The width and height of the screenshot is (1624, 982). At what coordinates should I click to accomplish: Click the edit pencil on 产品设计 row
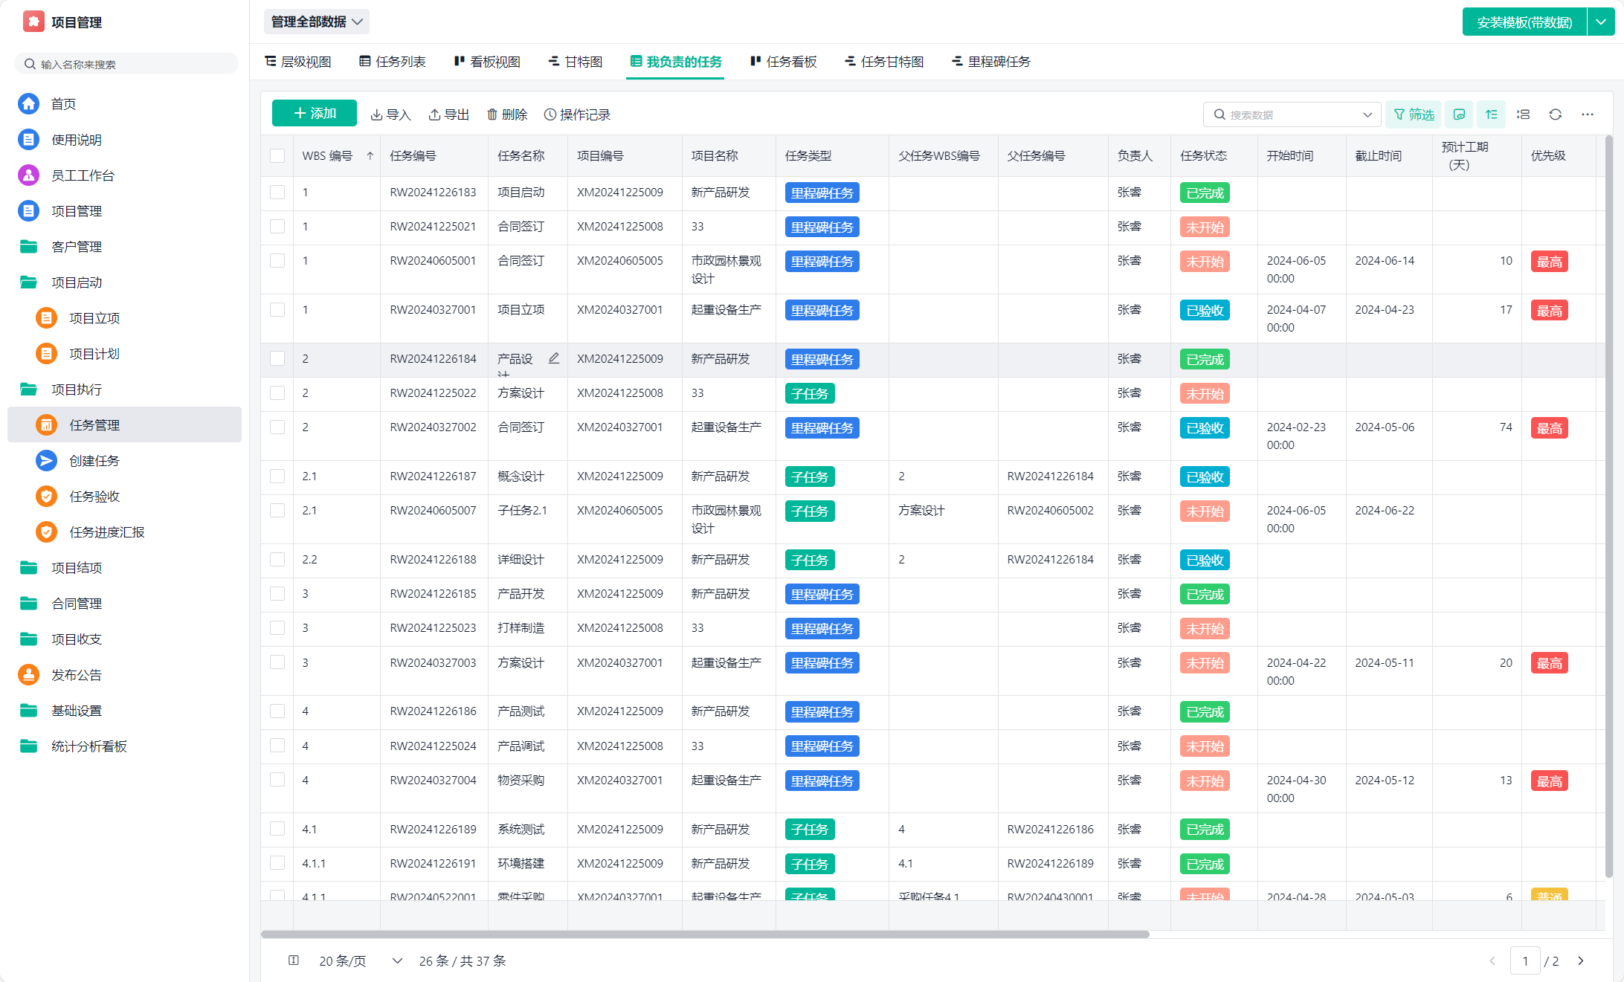(x=554, y=358)
